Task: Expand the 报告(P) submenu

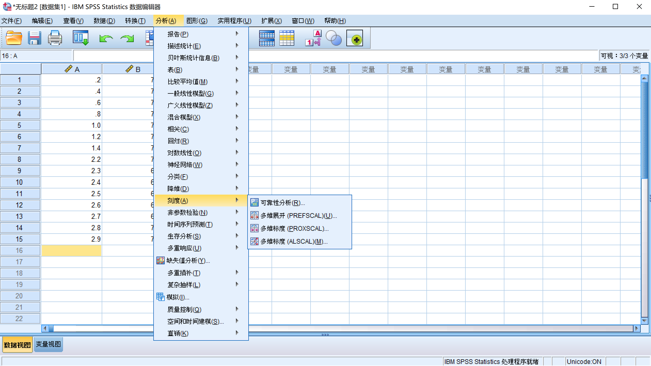Action: click(178, 34)
